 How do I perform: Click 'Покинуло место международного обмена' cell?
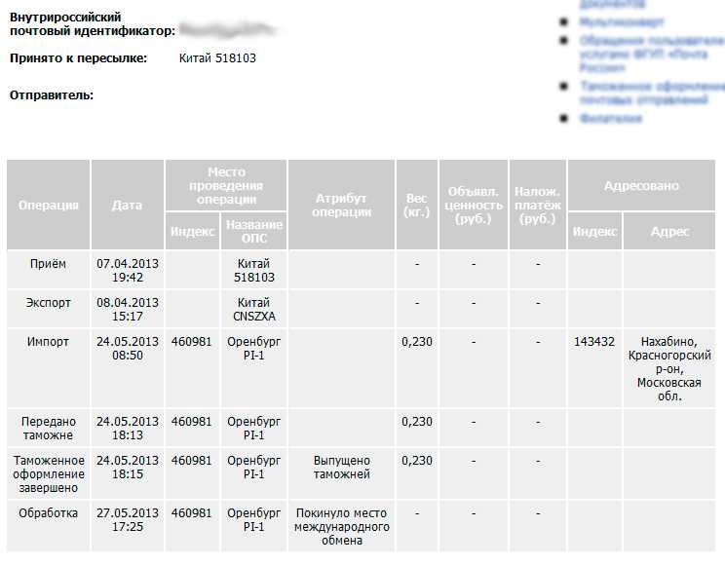click(342, 527)
